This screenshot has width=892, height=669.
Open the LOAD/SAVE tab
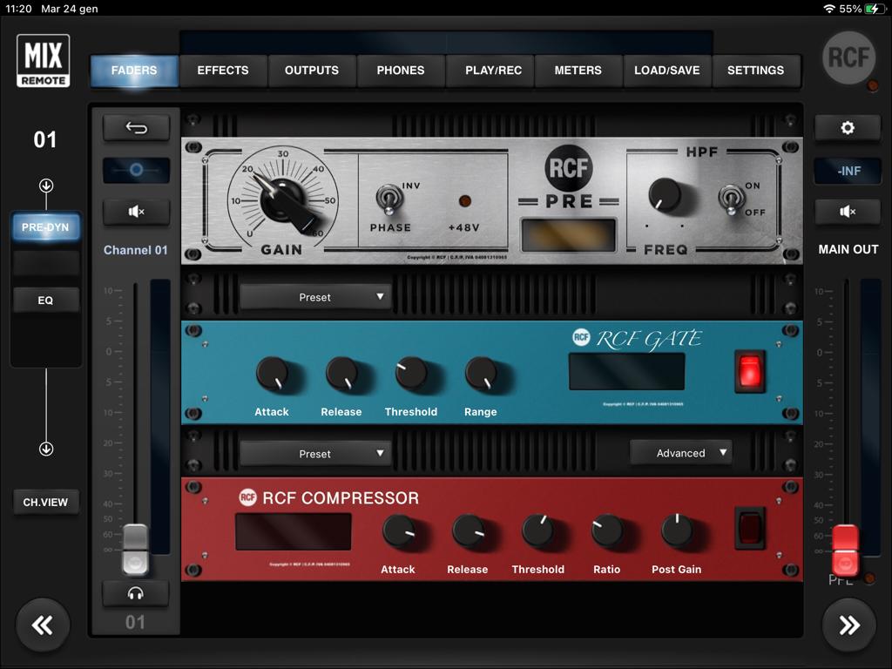pyautogui.click(x=667, y=71)
